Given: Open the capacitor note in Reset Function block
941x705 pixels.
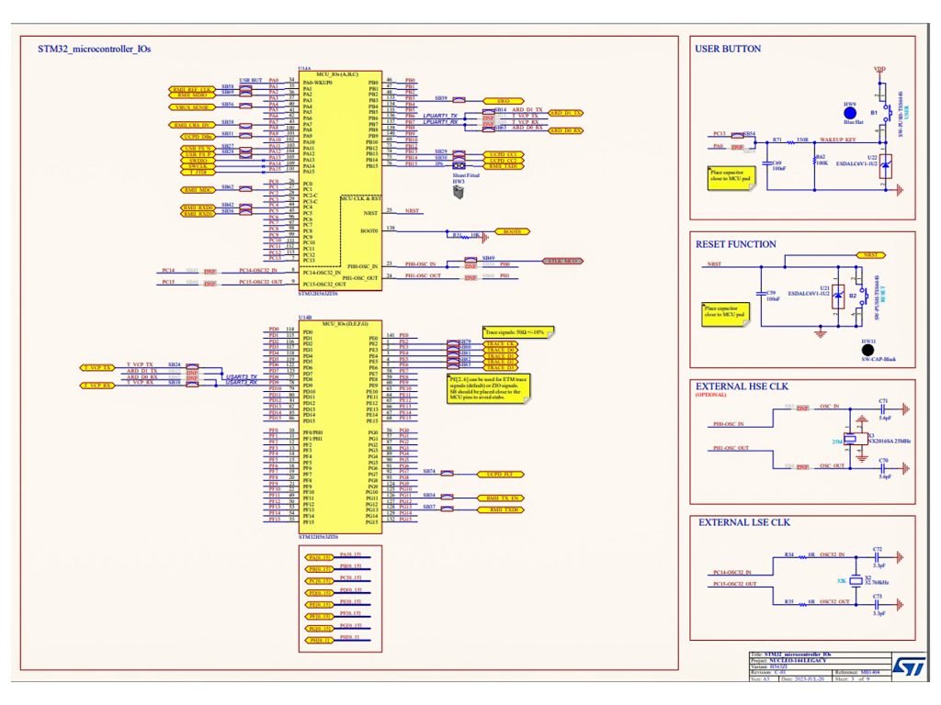Looking at the screenshot, I should 726,314.
